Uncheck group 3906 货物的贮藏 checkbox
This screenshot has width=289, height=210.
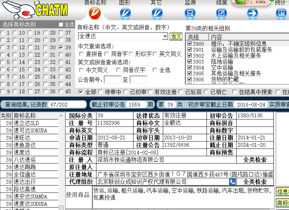tap(189, 79)
